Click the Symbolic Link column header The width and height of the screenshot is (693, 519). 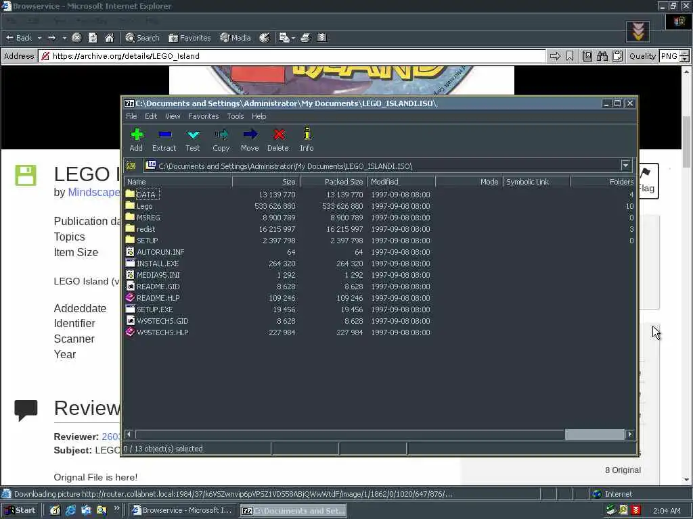(x=537, y=182)
